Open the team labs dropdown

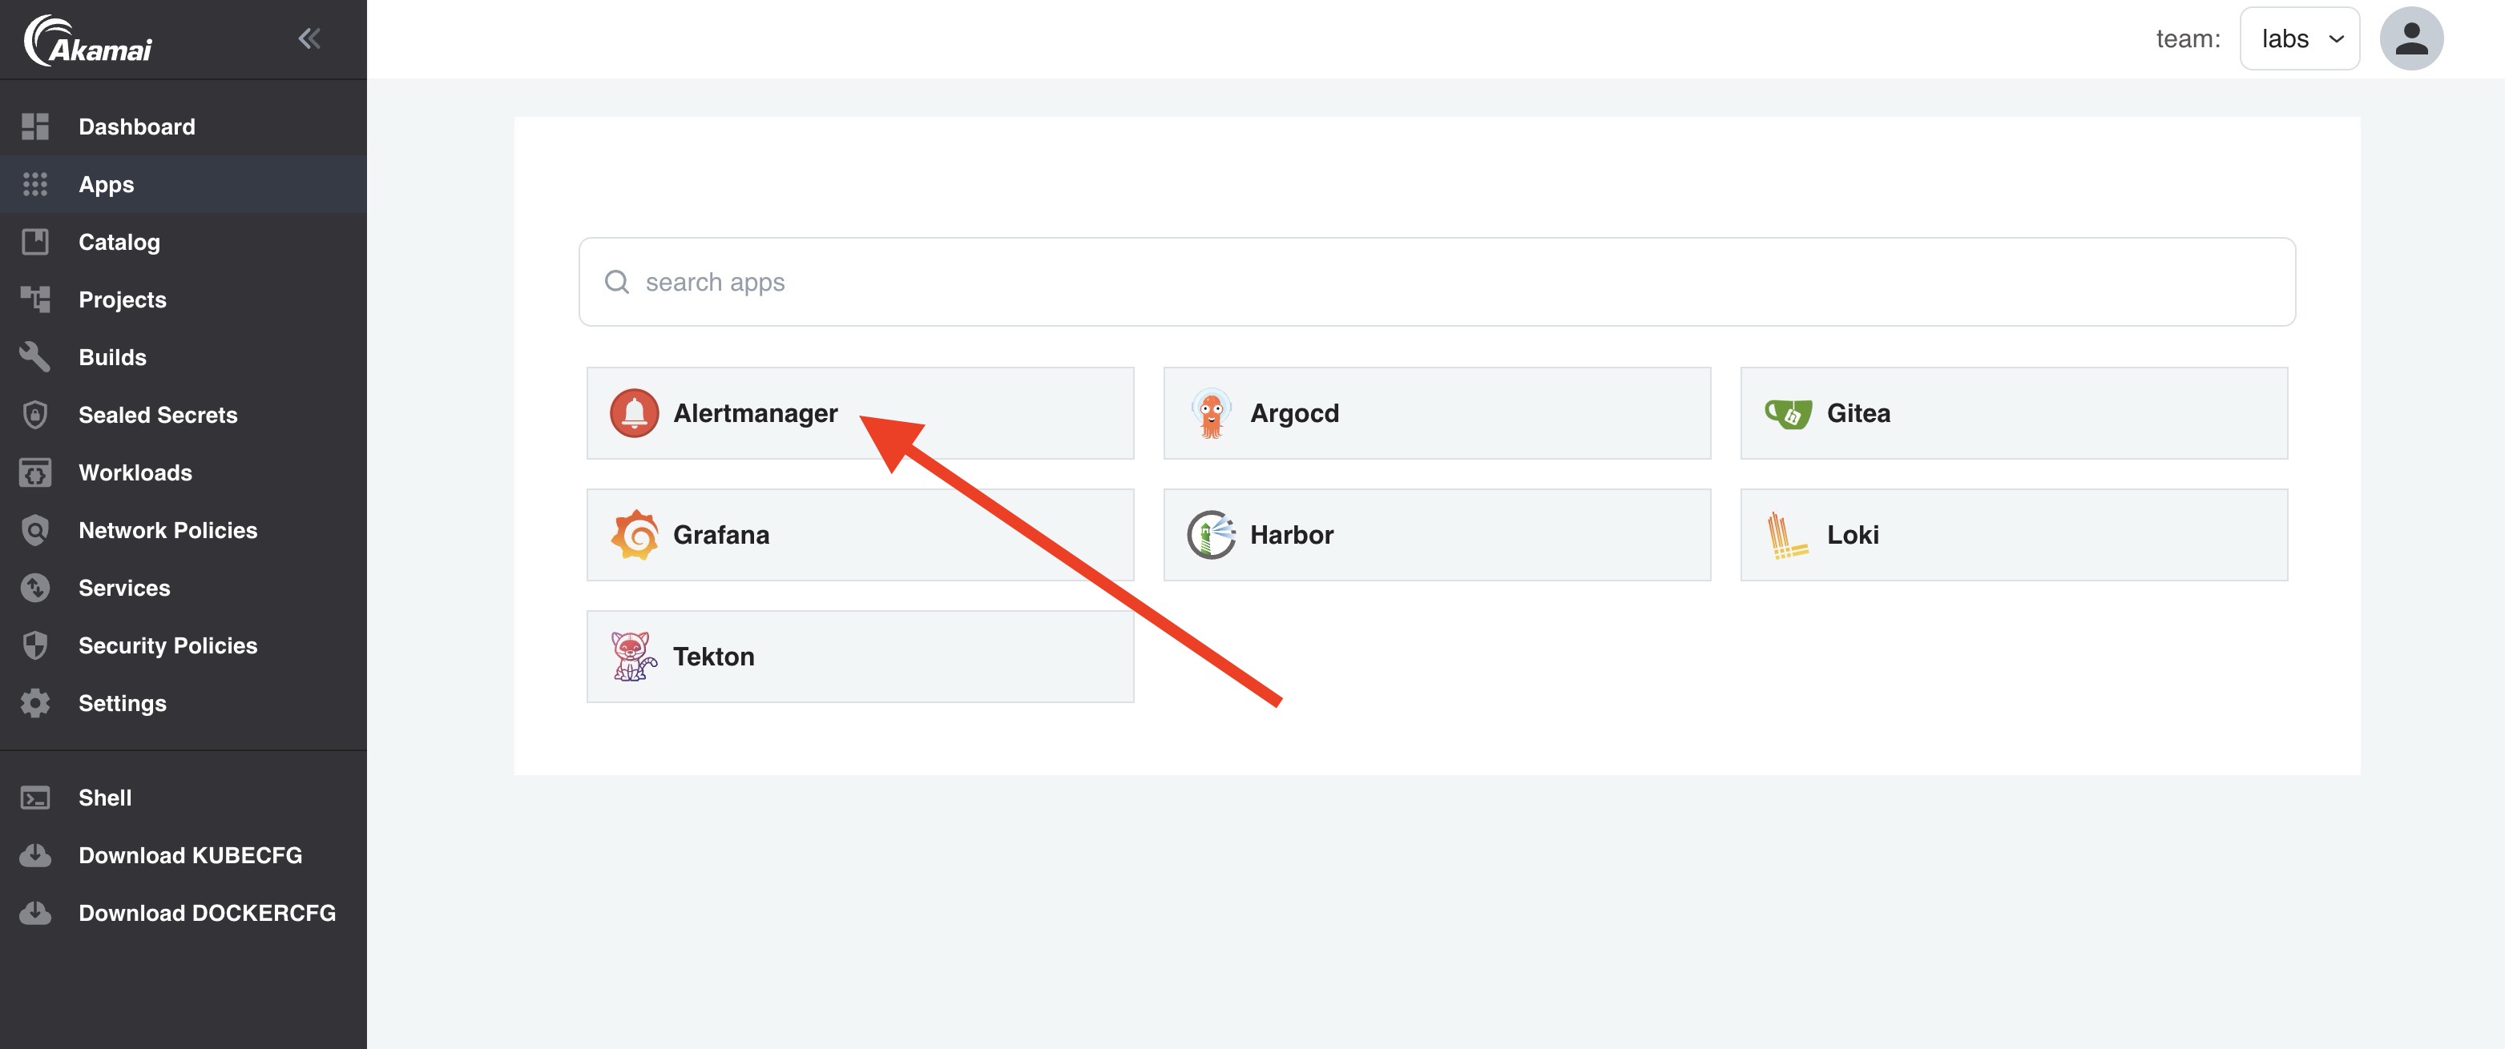click(x=2299, y=39)
